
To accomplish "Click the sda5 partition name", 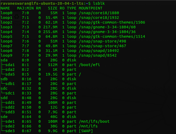I will (10, 74).
